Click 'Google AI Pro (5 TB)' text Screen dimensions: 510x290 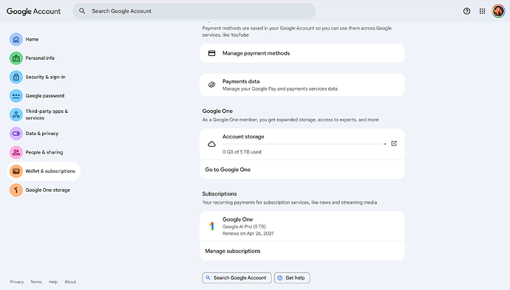pyautogui.click(x=244, y=227)
